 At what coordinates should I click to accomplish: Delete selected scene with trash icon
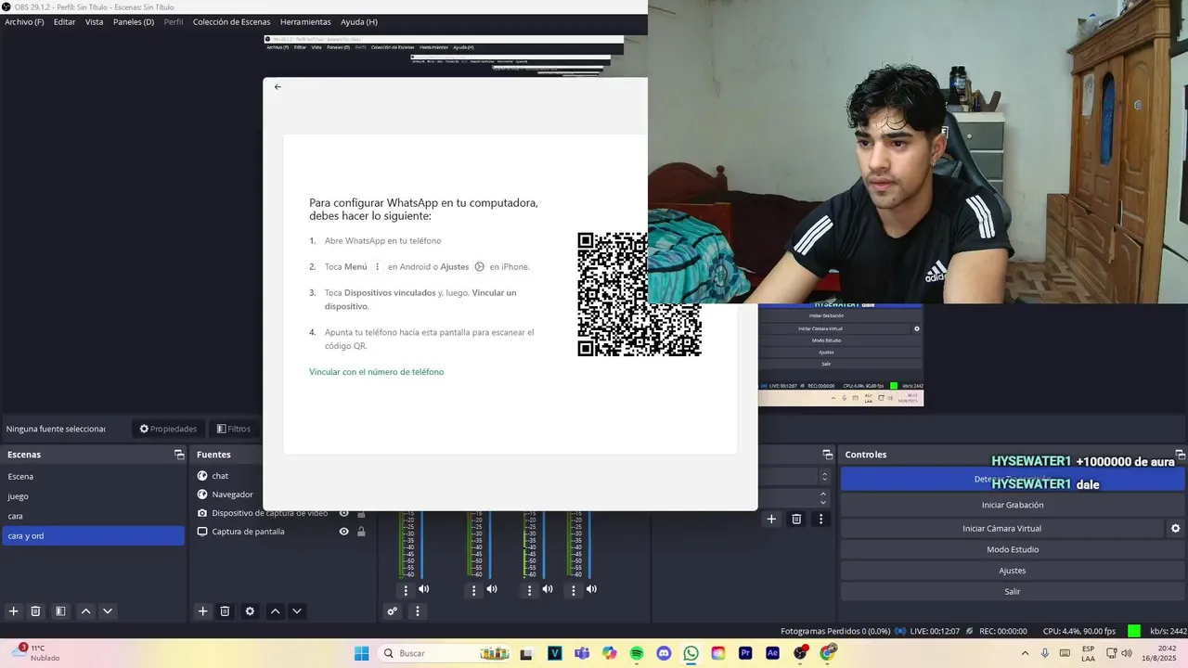click(x=35, y=611)
